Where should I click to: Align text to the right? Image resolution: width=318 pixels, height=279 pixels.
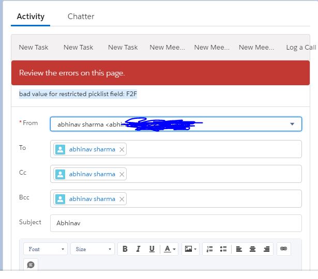(x=266, y=249)
